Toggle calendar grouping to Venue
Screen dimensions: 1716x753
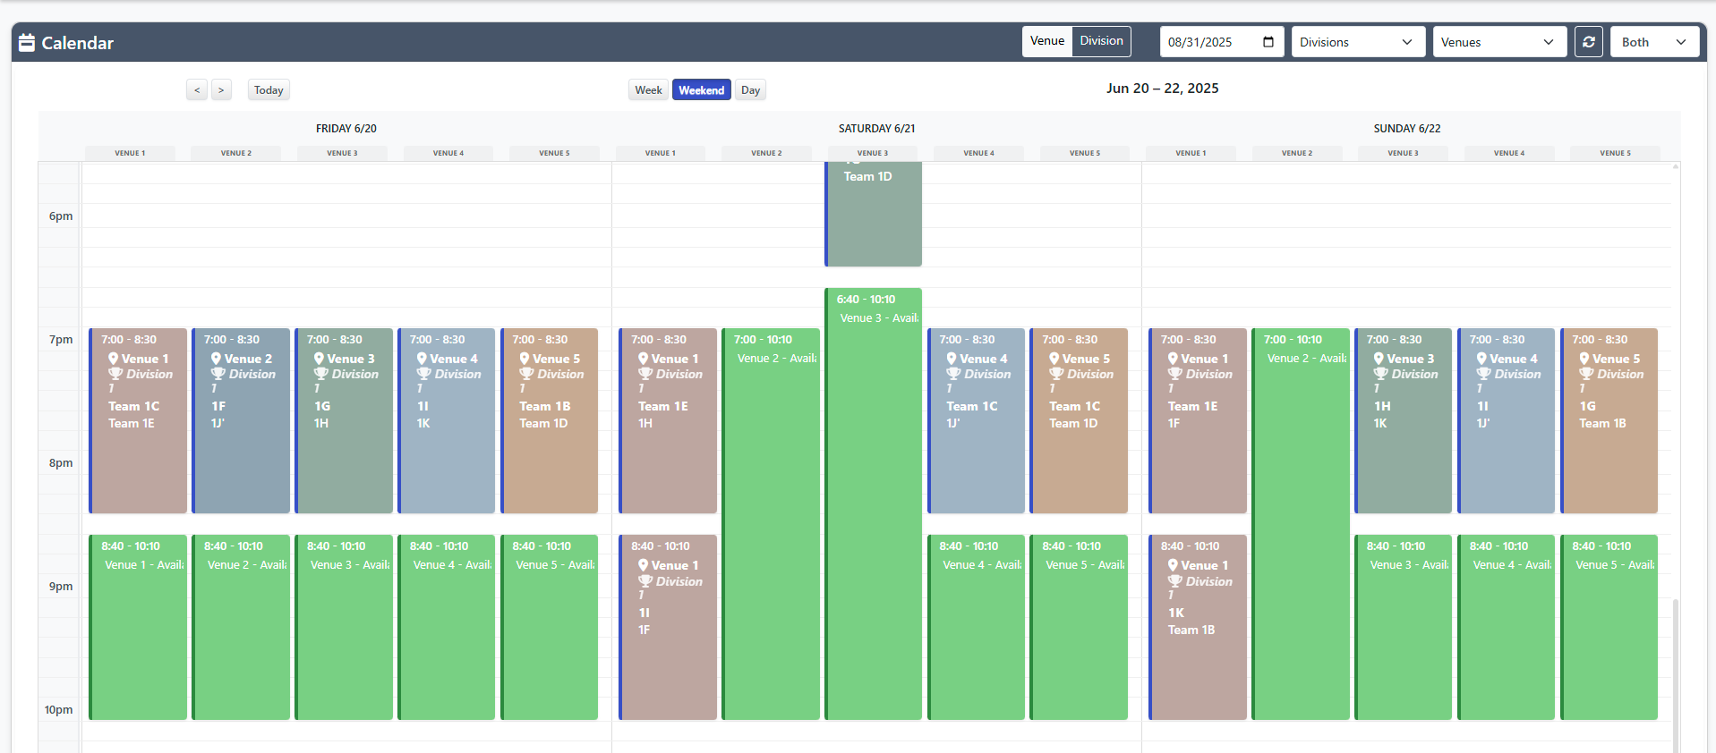[x=1046, y=41]
